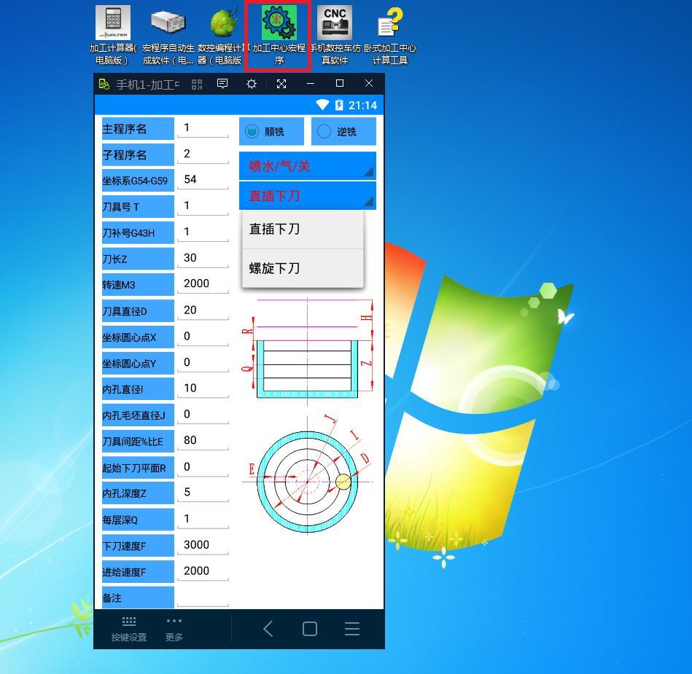Click the side-view hole section diagram
The image size is (692, 674).
coord(308,351)
